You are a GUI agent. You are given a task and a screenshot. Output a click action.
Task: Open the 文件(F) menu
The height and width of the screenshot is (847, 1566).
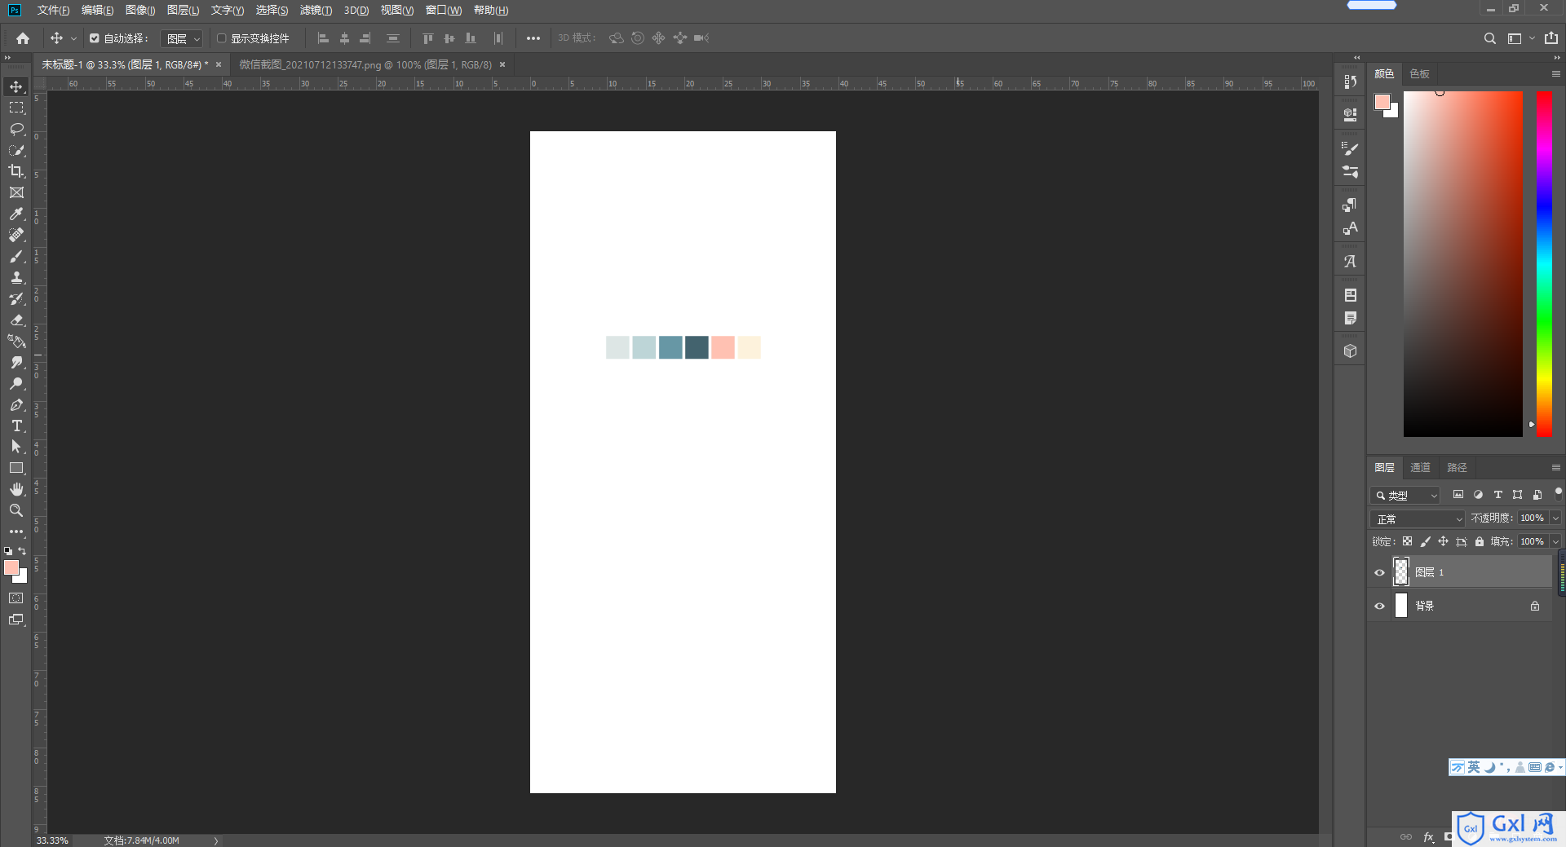point(53,10)
